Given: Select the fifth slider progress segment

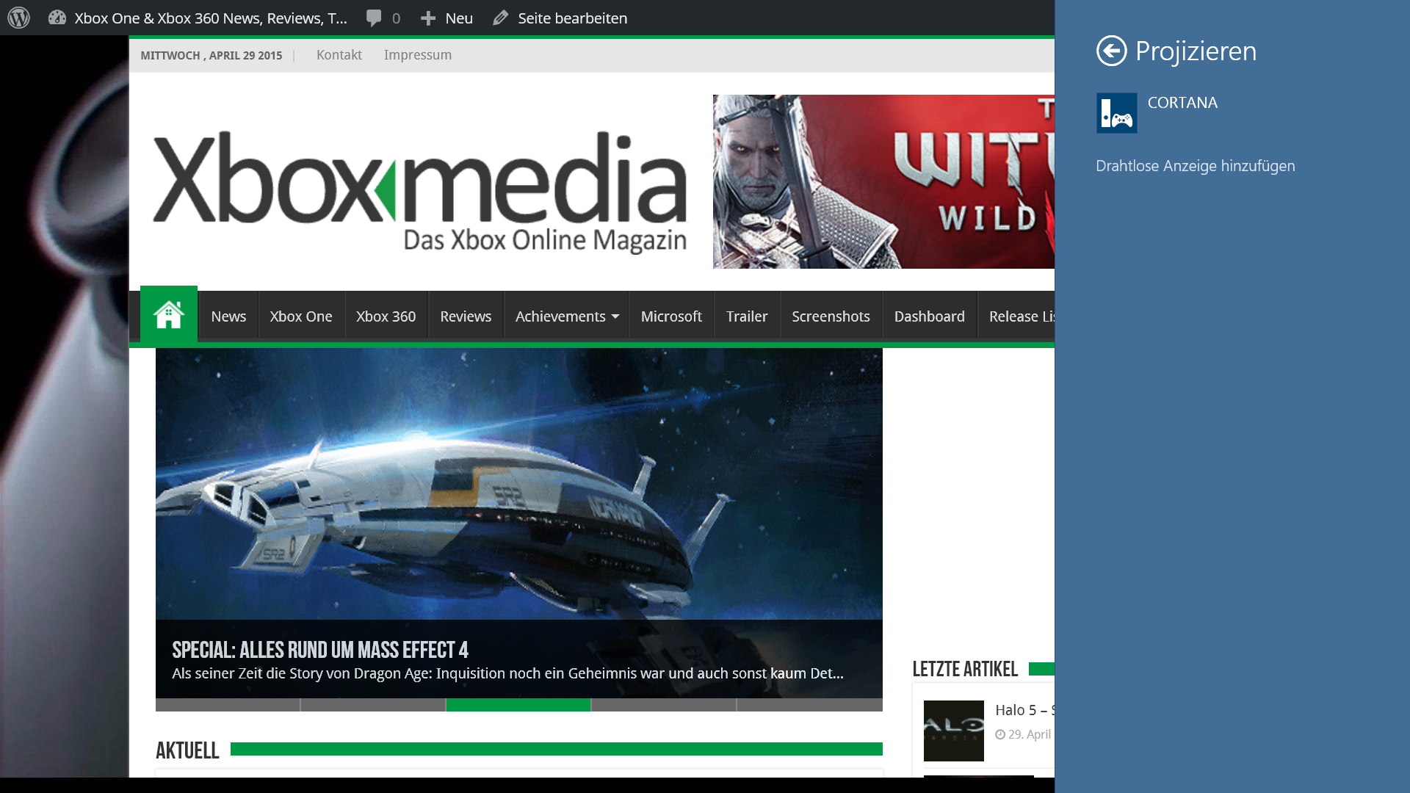Looking at the screenshot, I should 810,705.
